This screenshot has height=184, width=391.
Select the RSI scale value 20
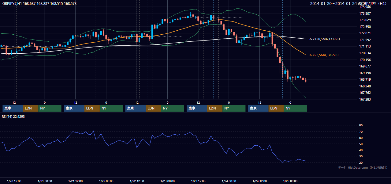click(361, 163)
